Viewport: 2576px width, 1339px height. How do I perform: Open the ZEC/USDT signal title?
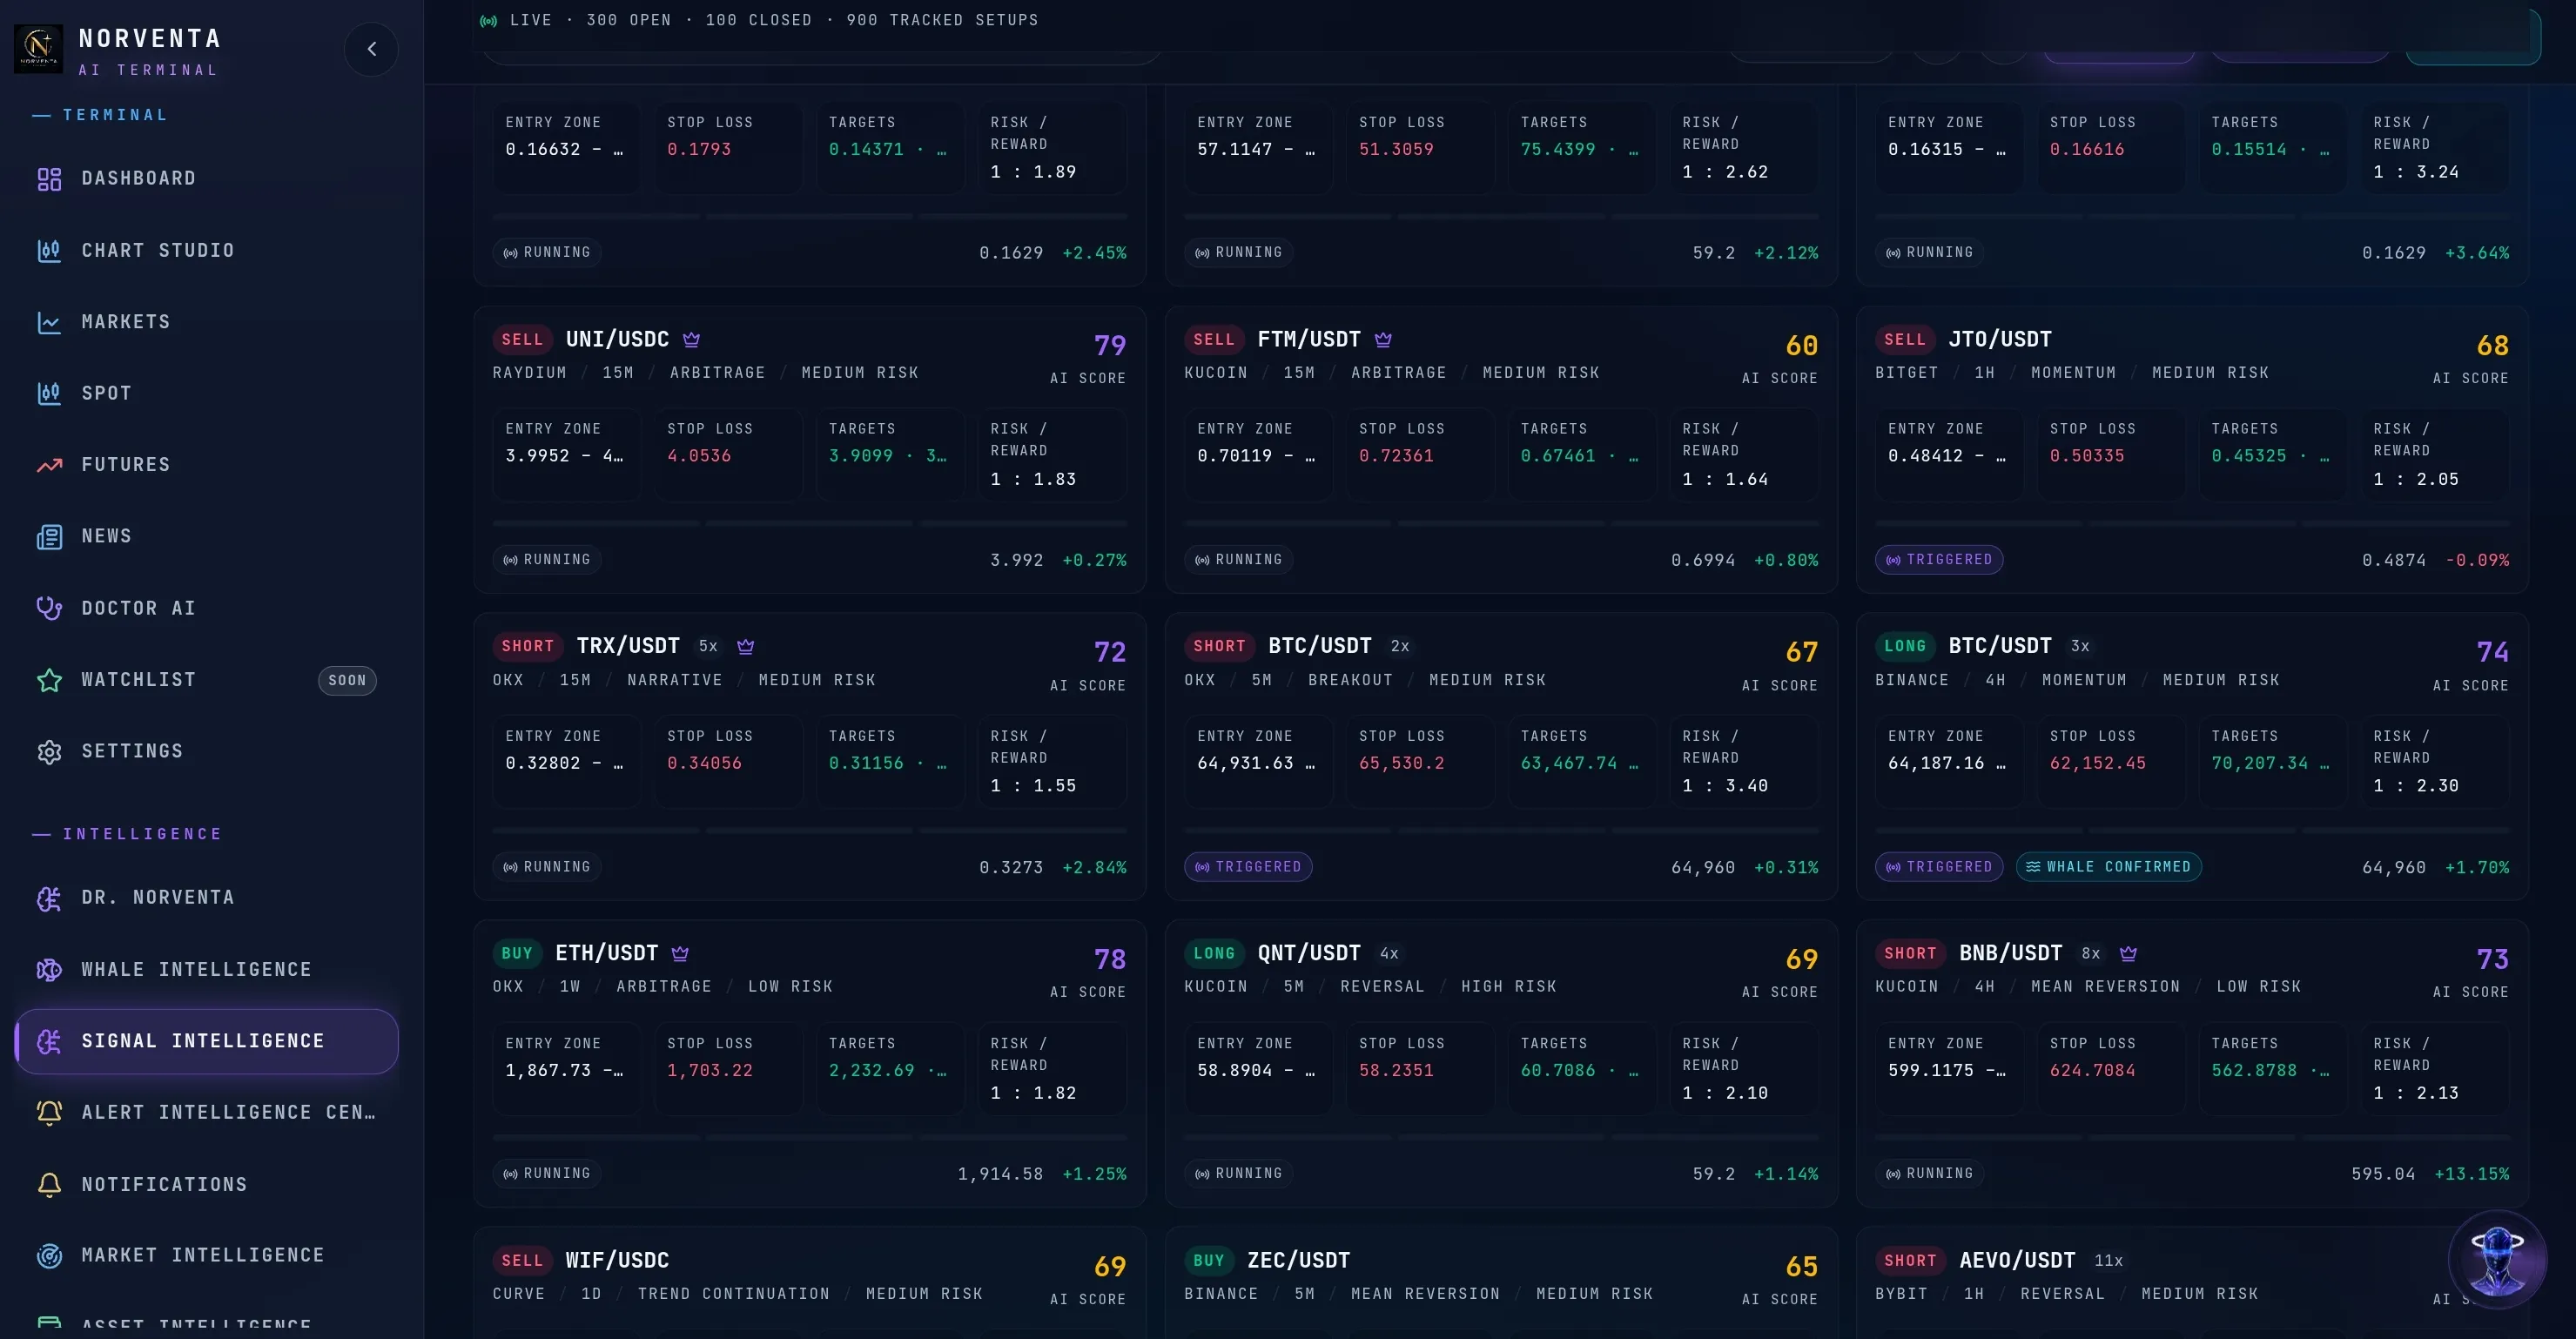click(1298, 1261)
